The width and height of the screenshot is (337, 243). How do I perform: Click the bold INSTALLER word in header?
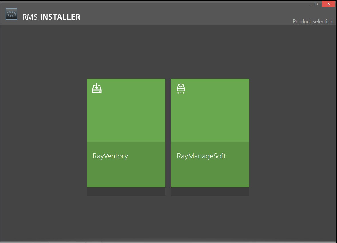coord(60,17)
